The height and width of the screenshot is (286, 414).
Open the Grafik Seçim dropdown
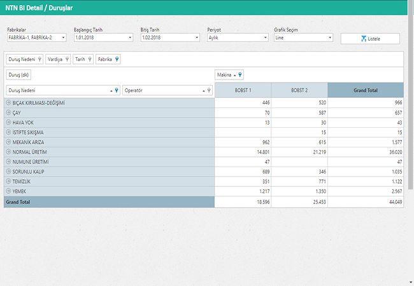point(330,37)
